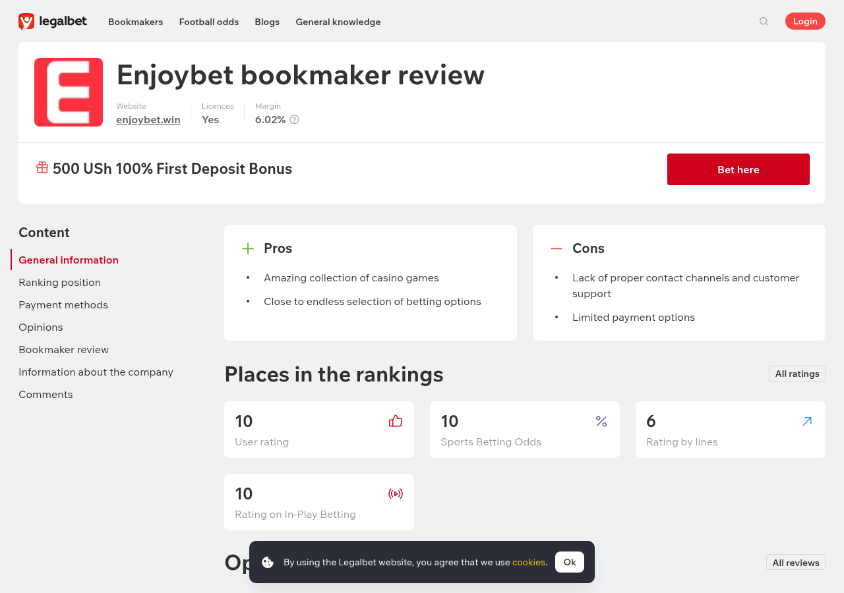This screenshot has width=844, height=593.
Task: Open the User rating card
Action: coord(319,430)
